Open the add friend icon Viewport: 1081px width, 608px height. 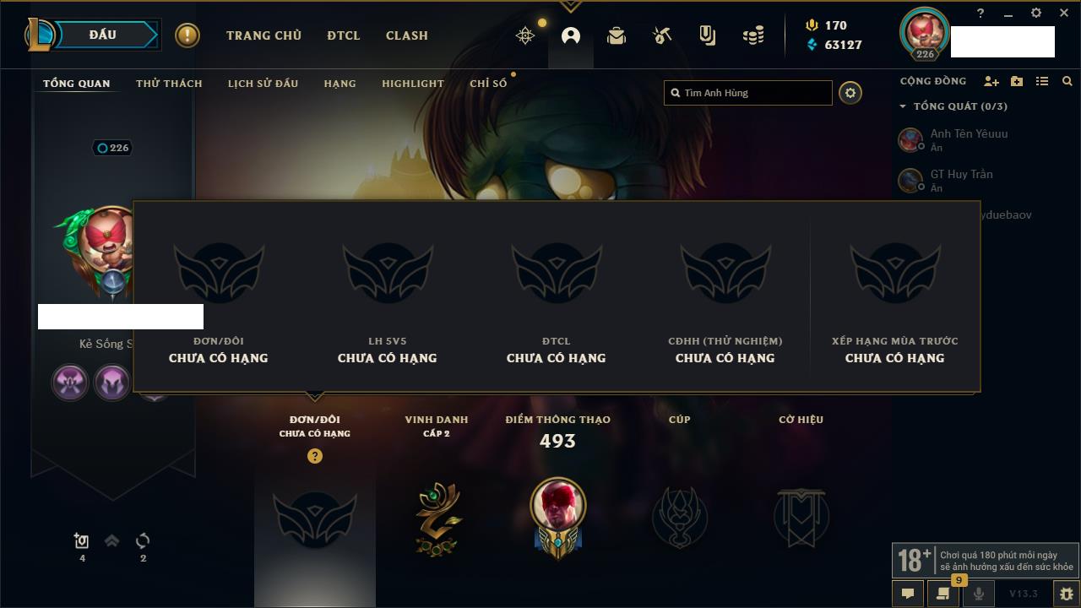[x=991, y=81]
